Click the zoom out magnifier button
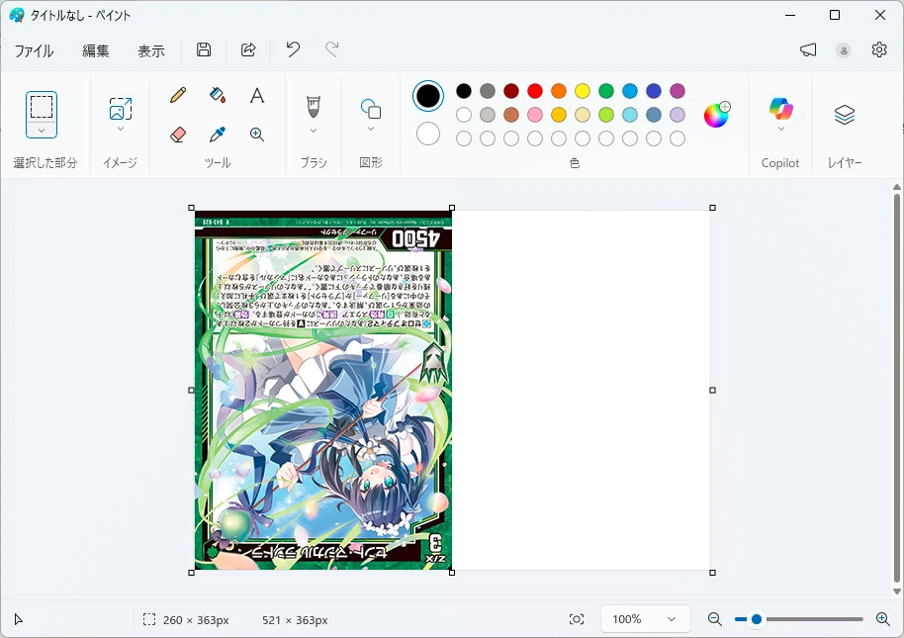This screenshot has height=638, width=904. [x=715, y=619]
